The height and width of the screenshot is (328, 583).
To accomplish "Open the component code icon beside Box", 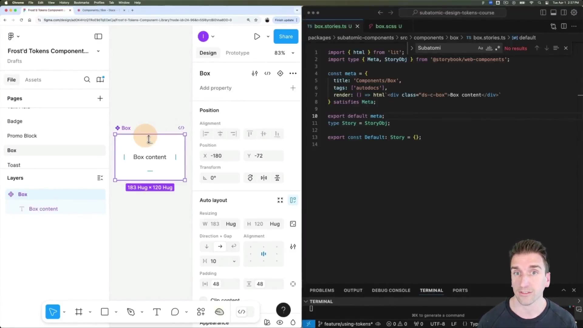I will click(x=267, y=73).
